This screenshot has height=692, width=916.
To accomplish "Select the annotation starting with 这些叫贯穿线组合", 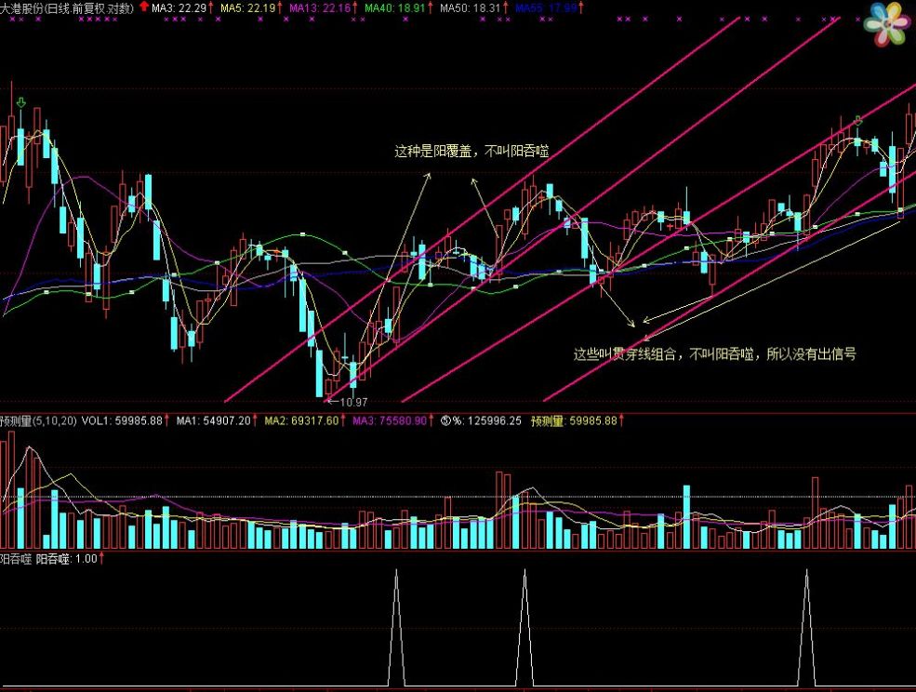I will [x=714, y=353].
